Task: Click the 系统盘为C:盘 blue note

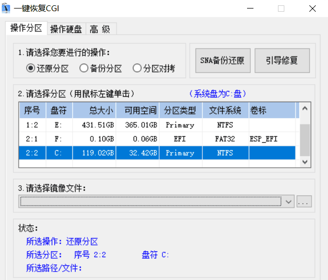Action: coord(218,94)
